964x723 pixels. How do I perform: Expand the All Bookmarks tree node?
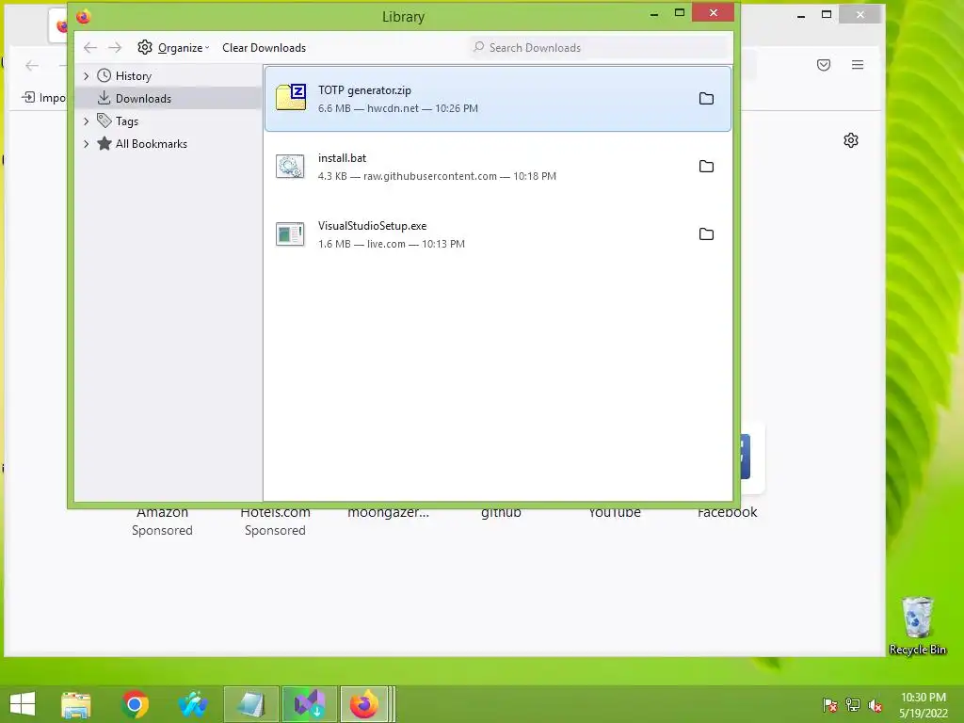pyautogui.click(x=86, y=144)
